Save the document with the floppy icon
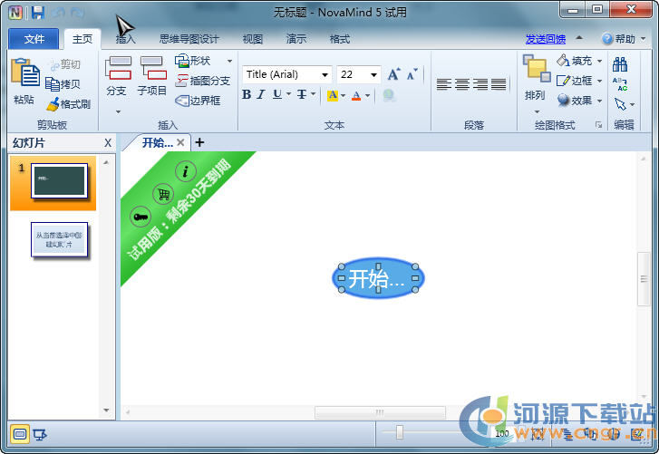659x454 pixels. 38,13
